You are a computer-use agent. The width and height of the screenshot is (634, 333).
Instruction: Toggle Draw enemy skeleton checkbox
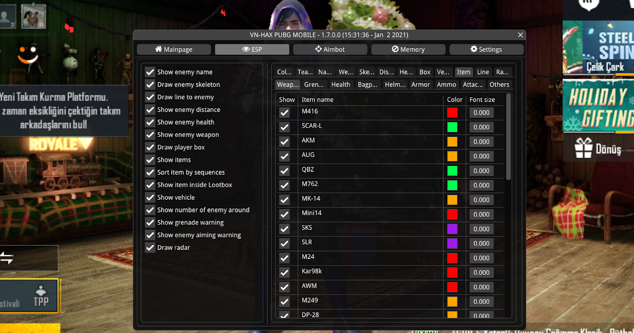(150, 85)
